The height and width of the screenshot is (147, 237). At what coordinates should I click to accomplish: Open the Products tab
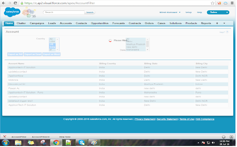(x=191, y=23)
